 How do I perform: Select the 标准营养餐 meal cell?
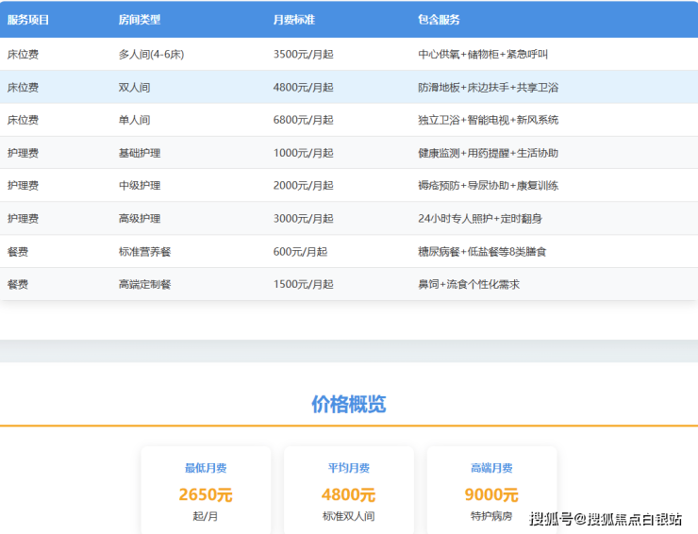click(x=144, y=252)
